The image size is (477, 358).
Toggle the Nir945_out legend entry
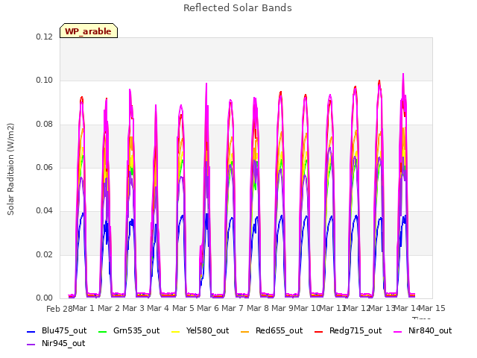(56, 344)
